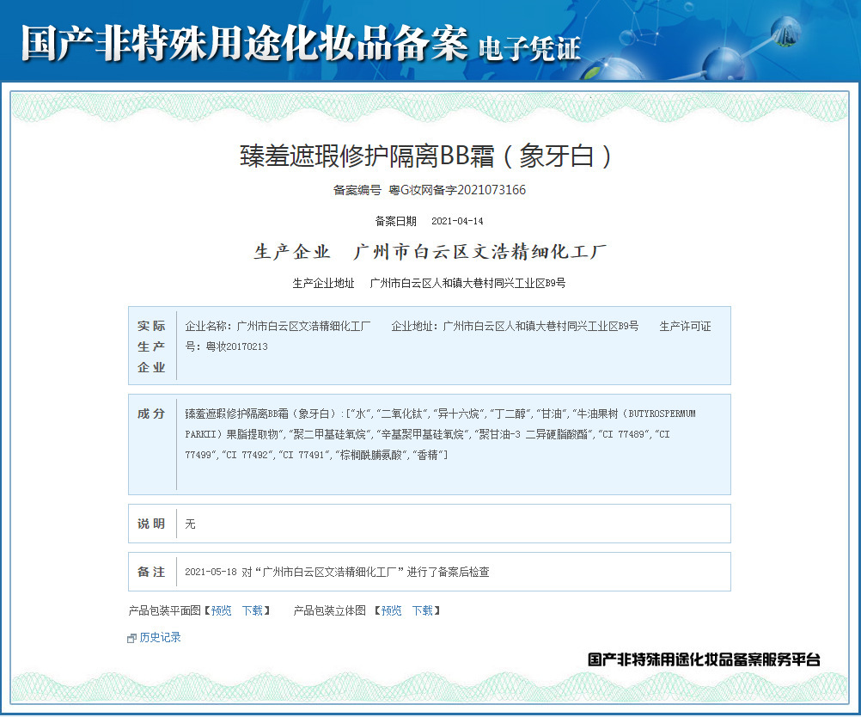Click the 说明 section label
This screenshot has height=717, width=861.
(x=151, y=523)
